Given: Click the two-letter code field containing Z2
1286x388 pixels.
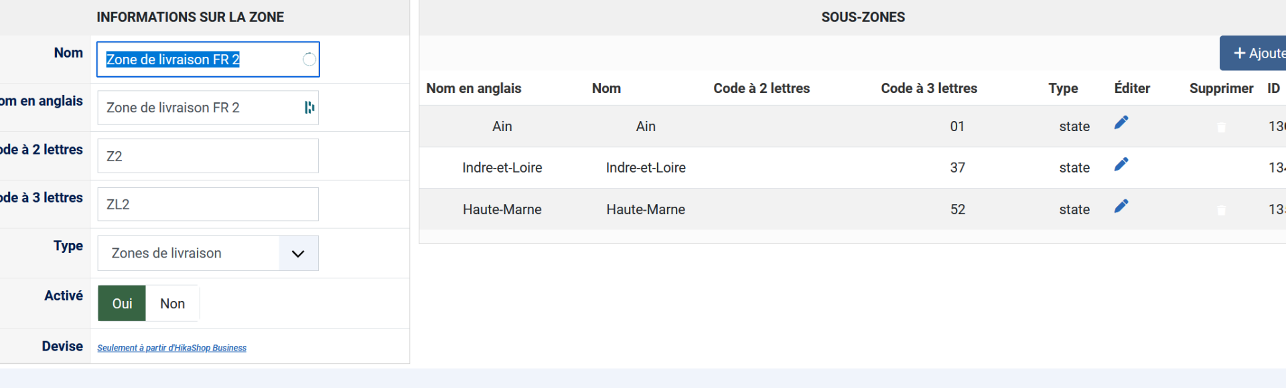Looking at the screenshot, I should (208, 156).
